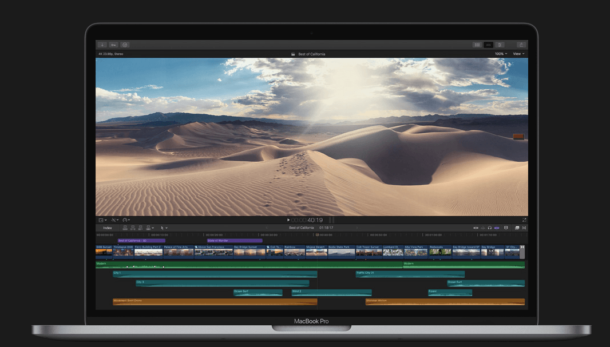Select the Traffic City audio clip
Viewport: 610px width, 347px height.
tap(410, 274)
